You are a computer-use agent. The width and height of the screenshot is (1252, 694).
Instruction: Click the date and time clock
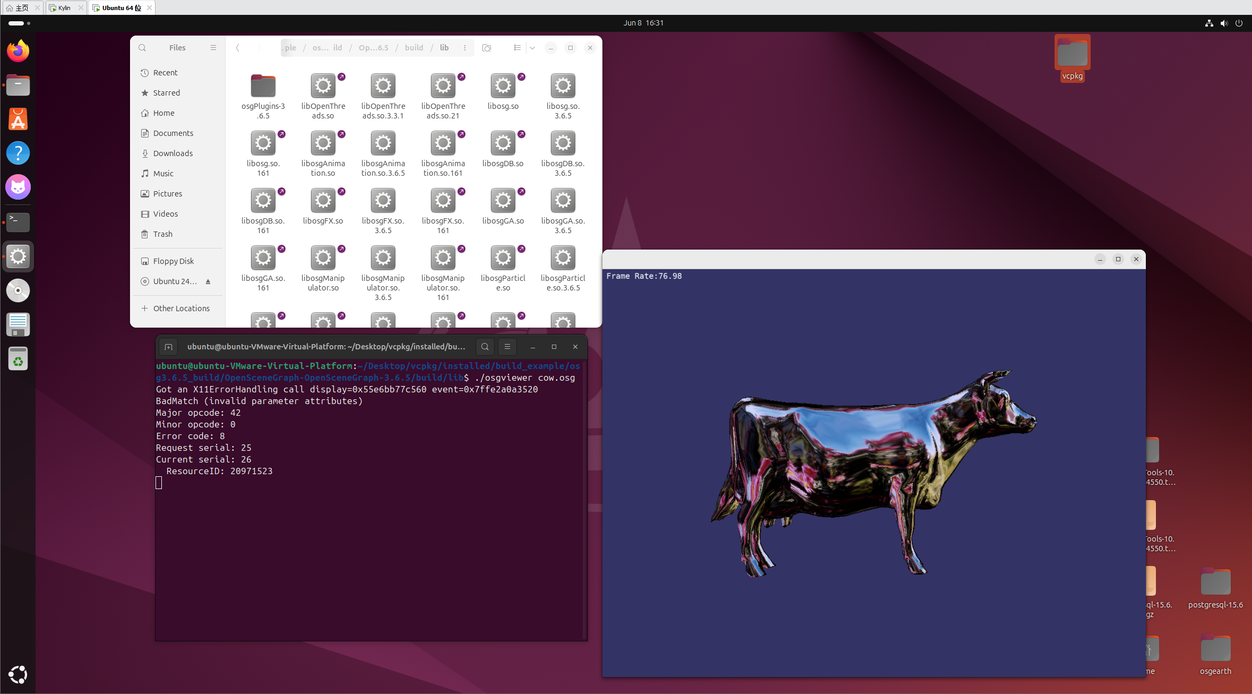[x=643, y=23]
